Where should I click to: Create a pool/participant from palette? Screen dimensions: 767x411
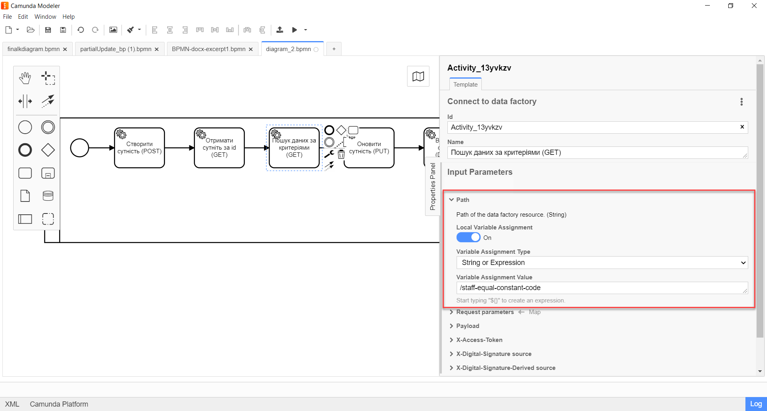click(x=25, y=219)
